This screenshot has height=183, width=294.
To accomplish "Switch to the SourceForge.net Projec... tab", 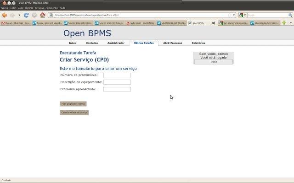I will click(x=109, y=23).
